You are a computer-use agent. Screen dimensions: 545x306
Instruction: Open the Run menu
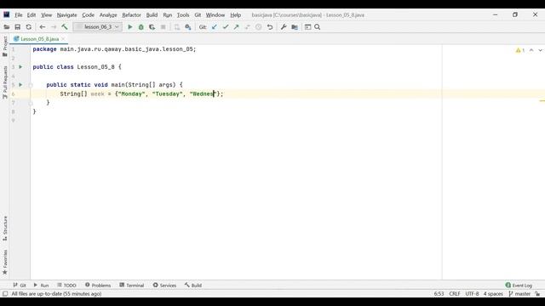(x=167, y=15)
